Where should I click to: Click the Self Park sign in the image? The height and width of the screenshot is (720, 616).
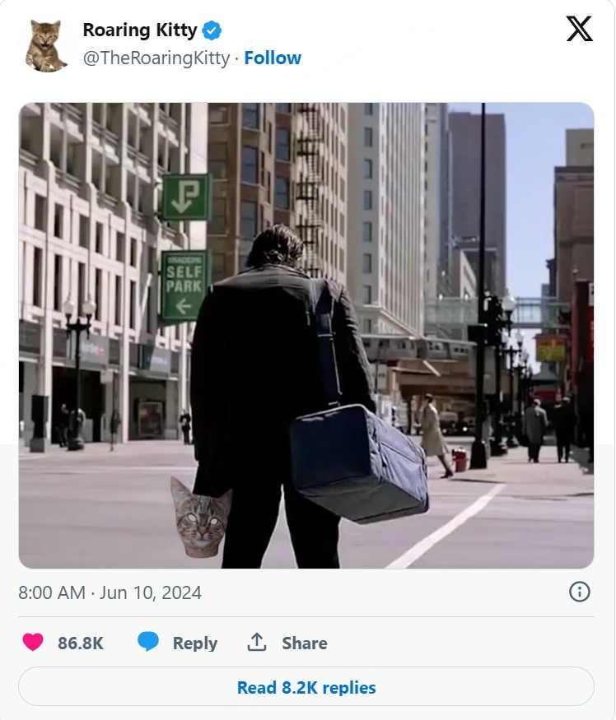[x=184, y=286]
